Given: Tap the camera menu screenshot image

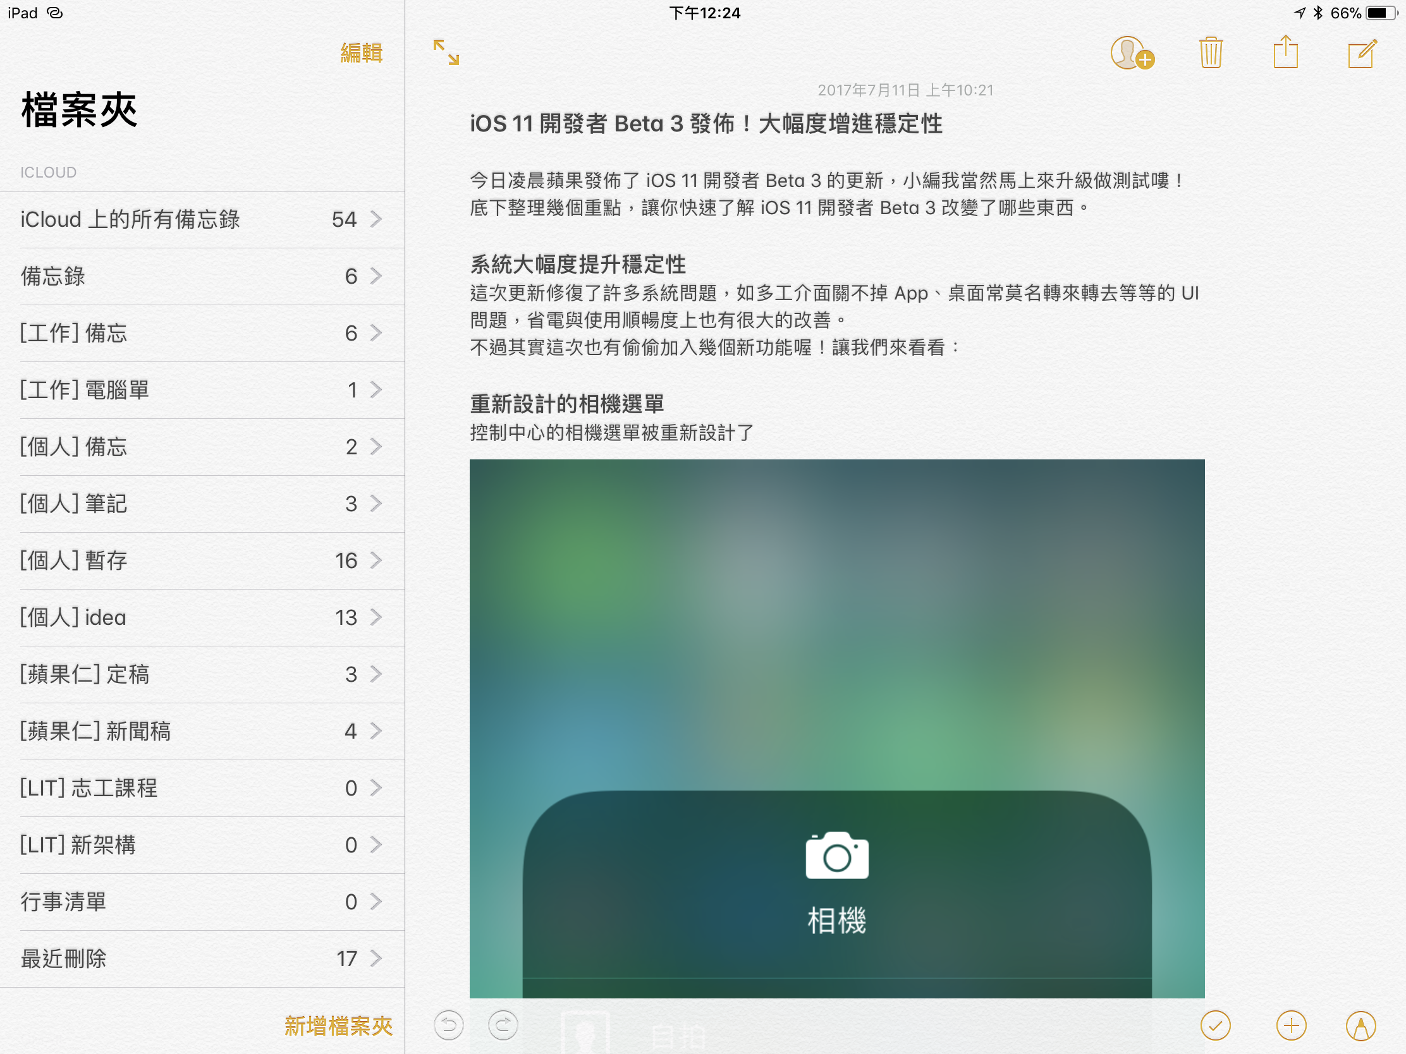Looking at the screenshot, I should [x=836, y=728].
